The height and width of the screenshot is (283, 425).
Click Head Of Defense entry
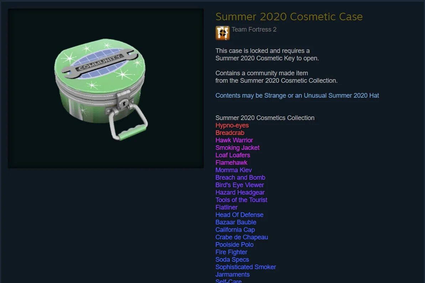(240, 215)
